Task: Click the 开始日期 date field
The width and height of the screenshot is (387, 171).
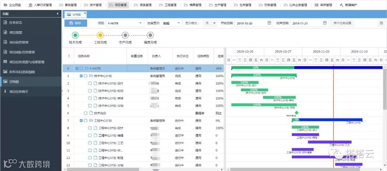Action: click(253, 23)
